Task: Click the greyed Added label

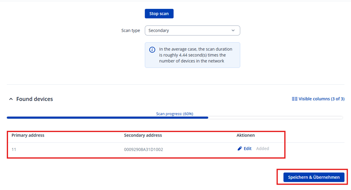Action: click(262, 149)
